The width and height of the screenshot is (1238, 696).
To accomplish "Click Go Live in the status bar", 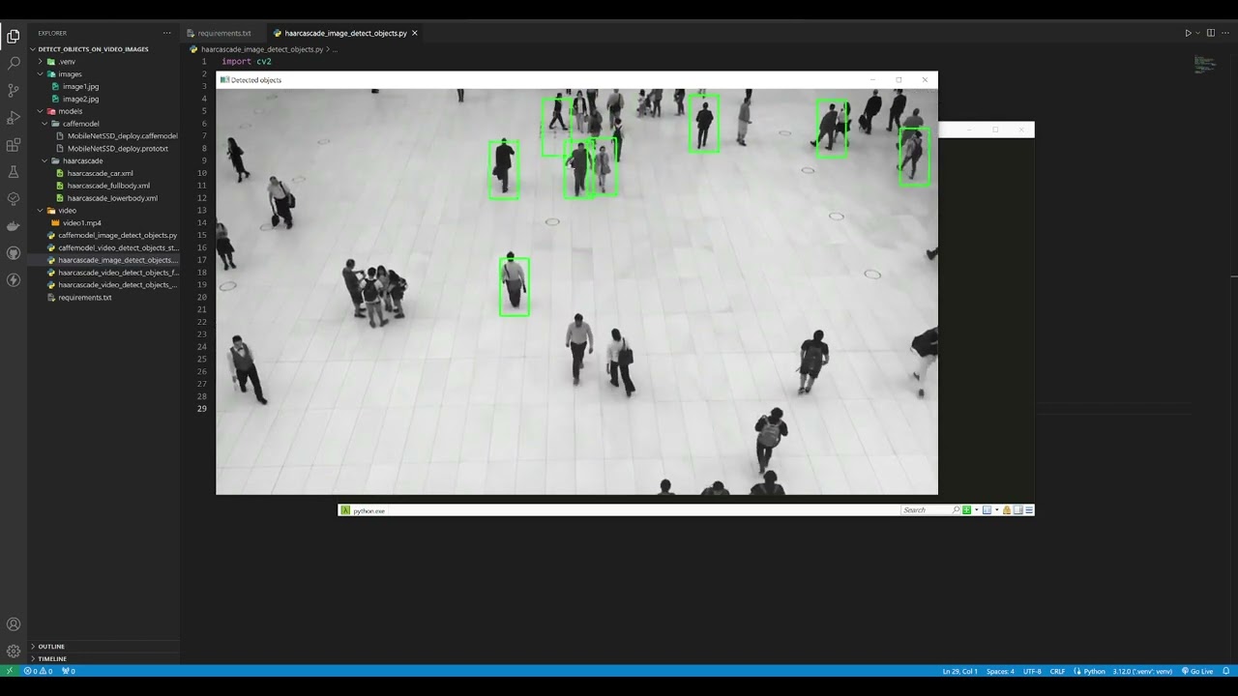I will 1197,671.
